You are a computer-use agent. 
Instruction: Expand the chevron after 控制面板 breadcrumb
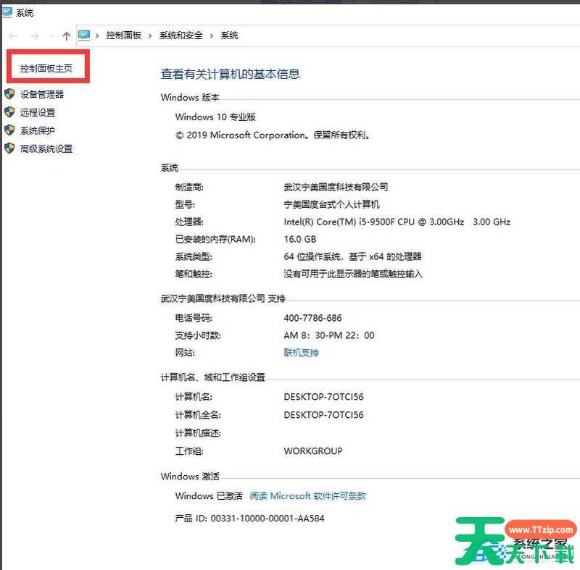tap(151, 35)
